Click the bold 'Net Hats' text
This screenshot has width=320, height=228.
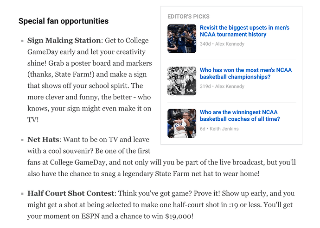(43, 140)
